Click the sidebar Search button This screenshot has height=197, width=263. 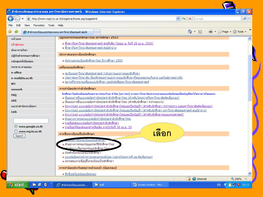click(20, 136)
